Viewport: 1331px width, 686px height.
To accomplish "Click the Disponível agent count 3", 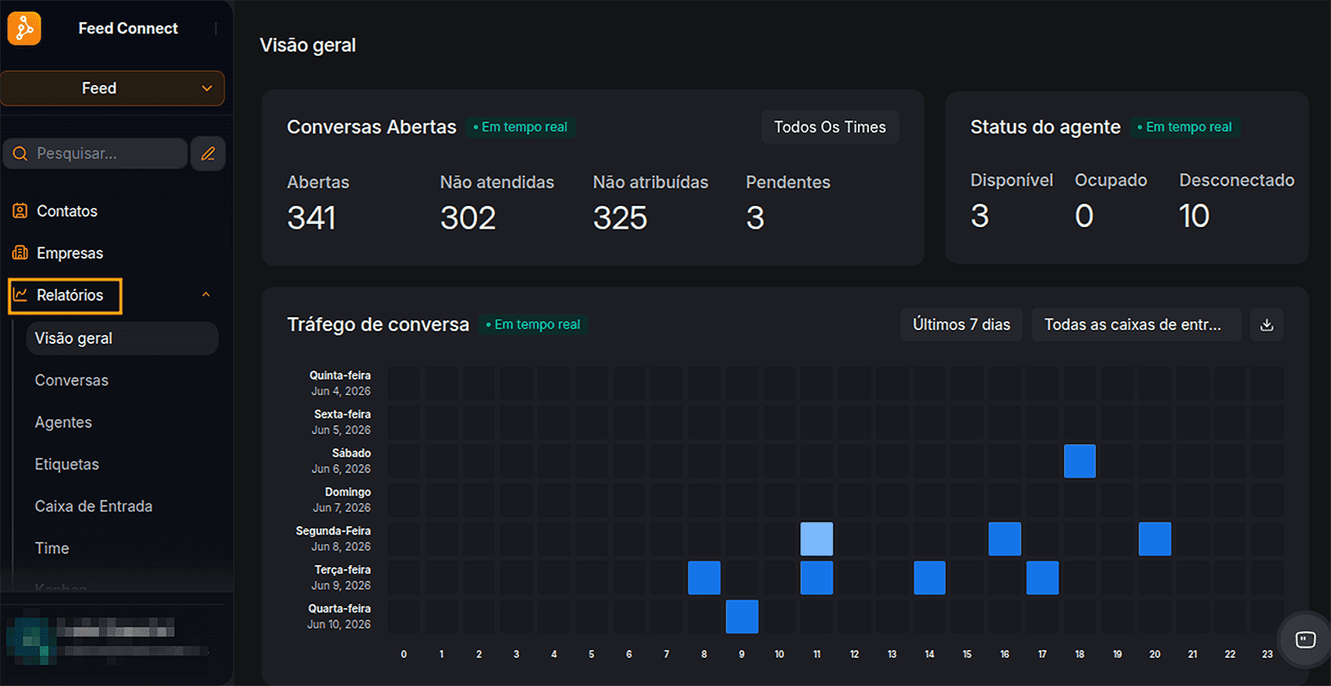I will 980,216.
